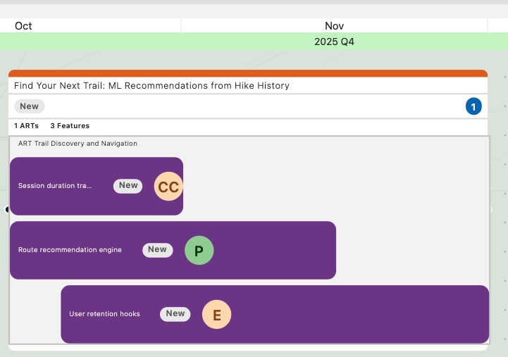
Task: Click the orange color bar atop epic card
Action: click(x=248, y=73)
